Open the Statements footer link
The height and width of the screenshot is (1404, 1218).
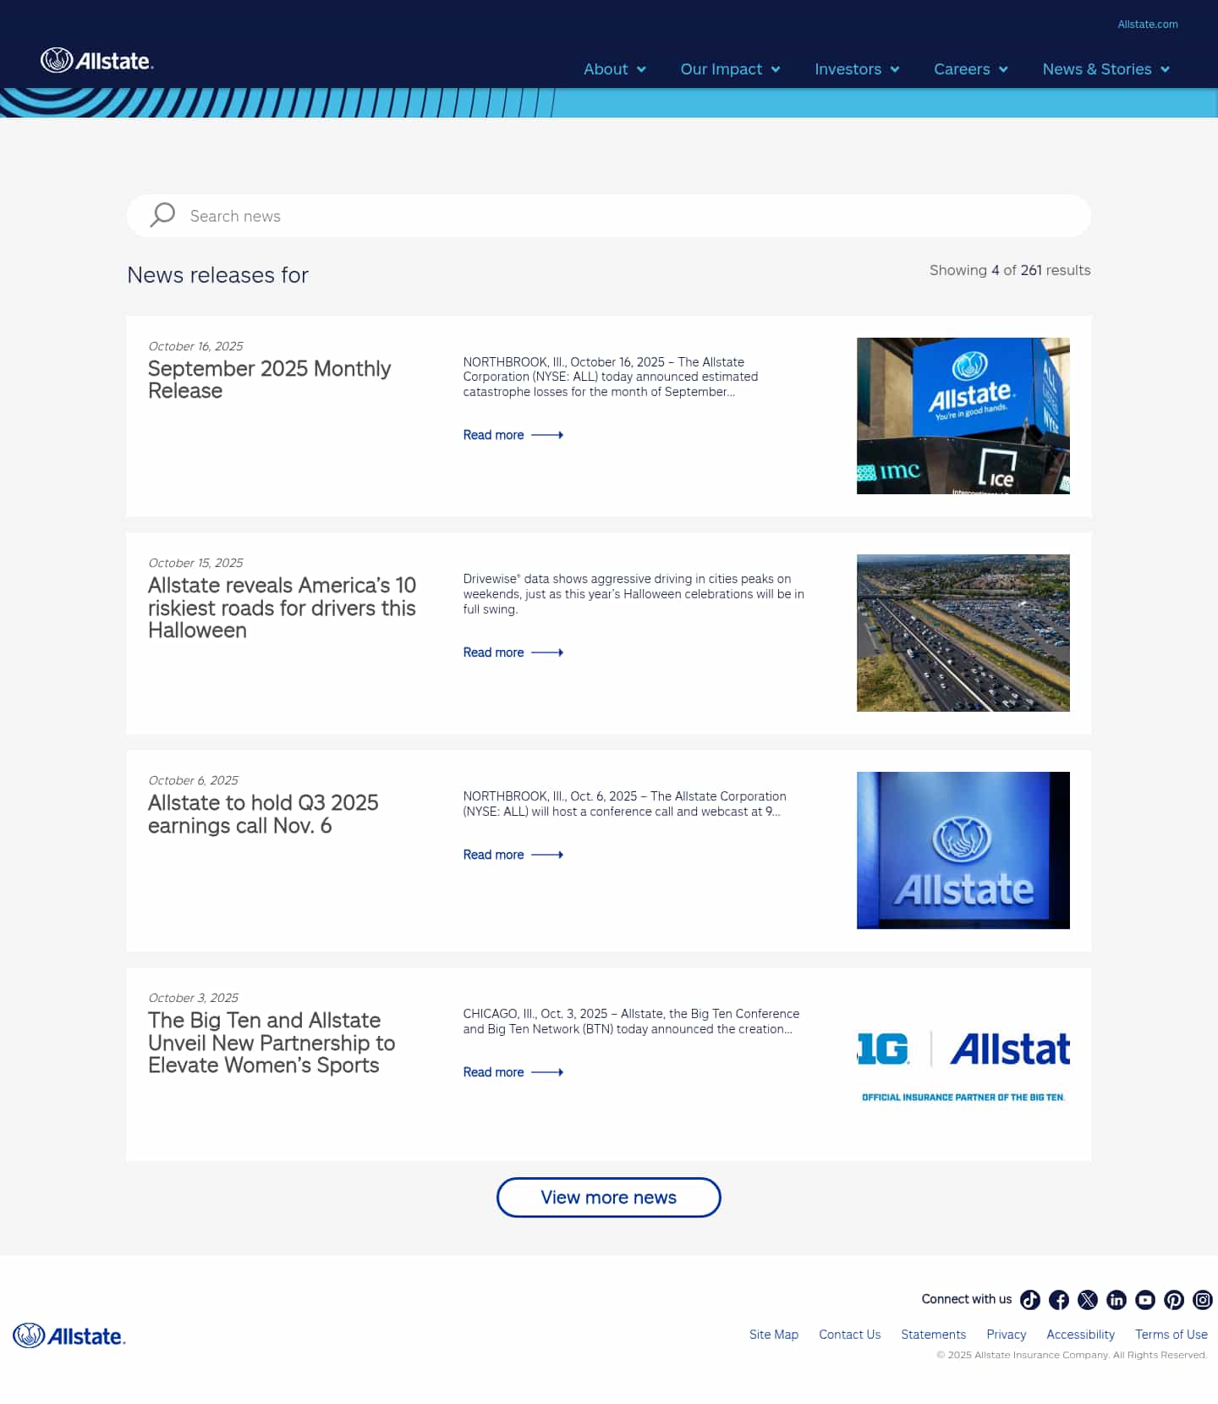pos(934,1335)
